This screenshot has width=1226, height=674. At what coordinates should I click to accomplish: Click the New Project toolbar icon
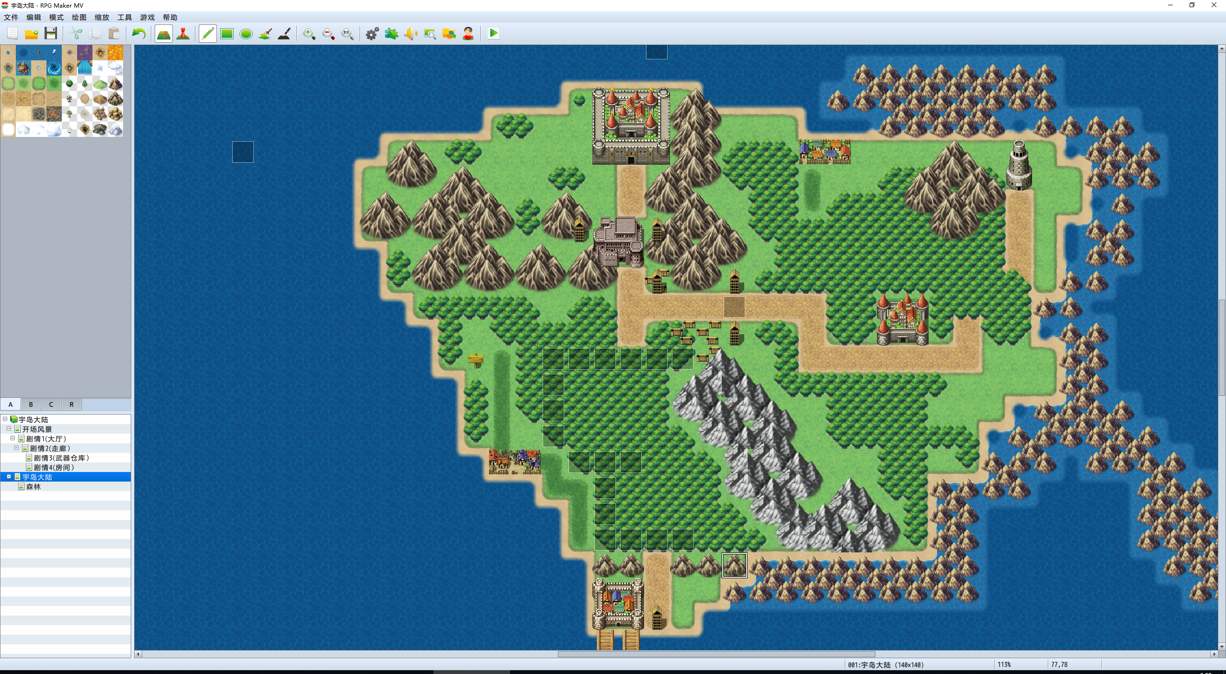[12, 34]
